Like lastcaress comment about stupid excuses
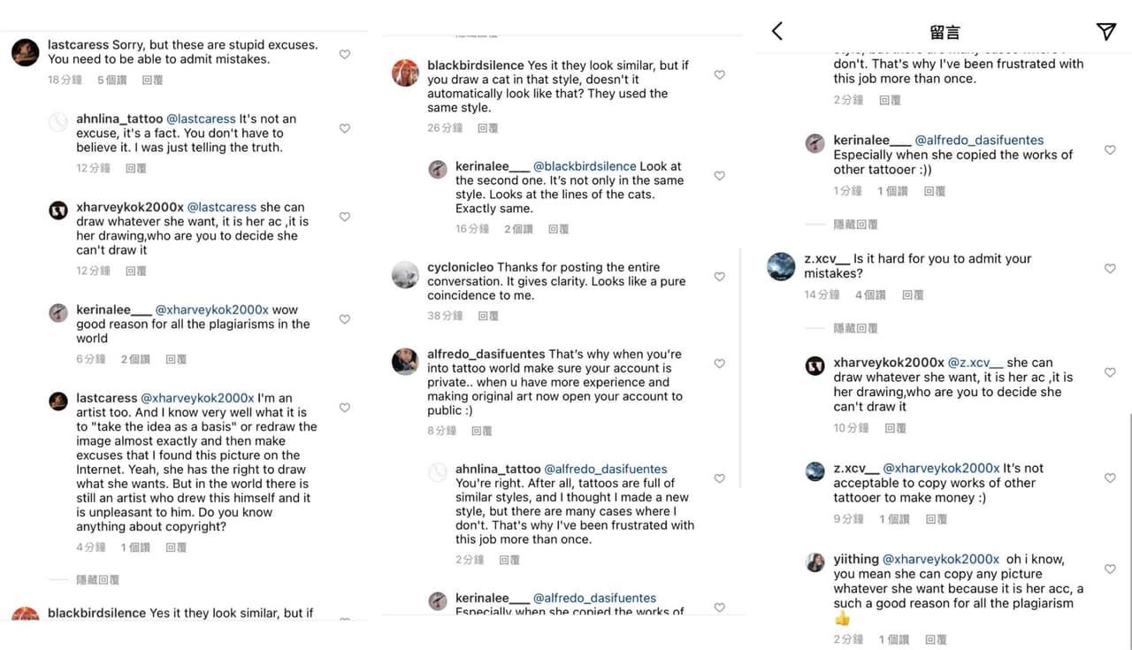 click(345, 54)
